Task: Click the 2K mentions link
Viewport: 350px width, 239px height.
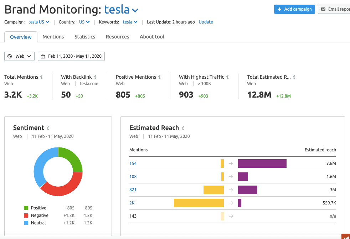Action: 132,203
